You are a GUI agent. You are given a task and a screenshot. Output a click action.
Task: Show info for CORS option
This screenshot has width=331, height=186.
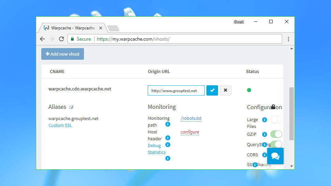[264, 155]
